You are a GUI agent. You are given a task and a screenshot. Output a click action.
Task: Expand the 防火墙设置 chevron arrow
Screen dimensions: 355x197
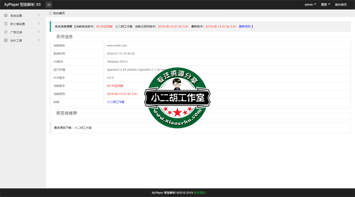(39, 24)
